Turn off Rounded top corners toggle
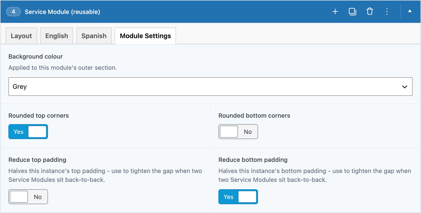The width and height of the screenshot is (421, 213). (28, 132)
